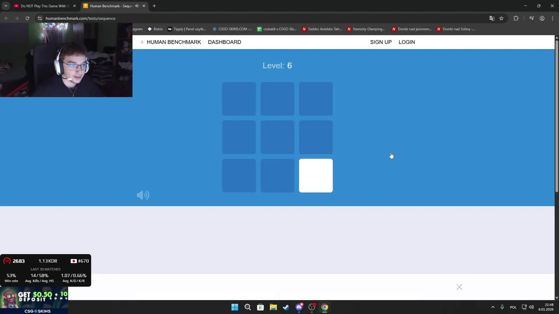Screen dimensions: 559x314
Task: Open the Chrome profile icon
Action: pos(542,18)
